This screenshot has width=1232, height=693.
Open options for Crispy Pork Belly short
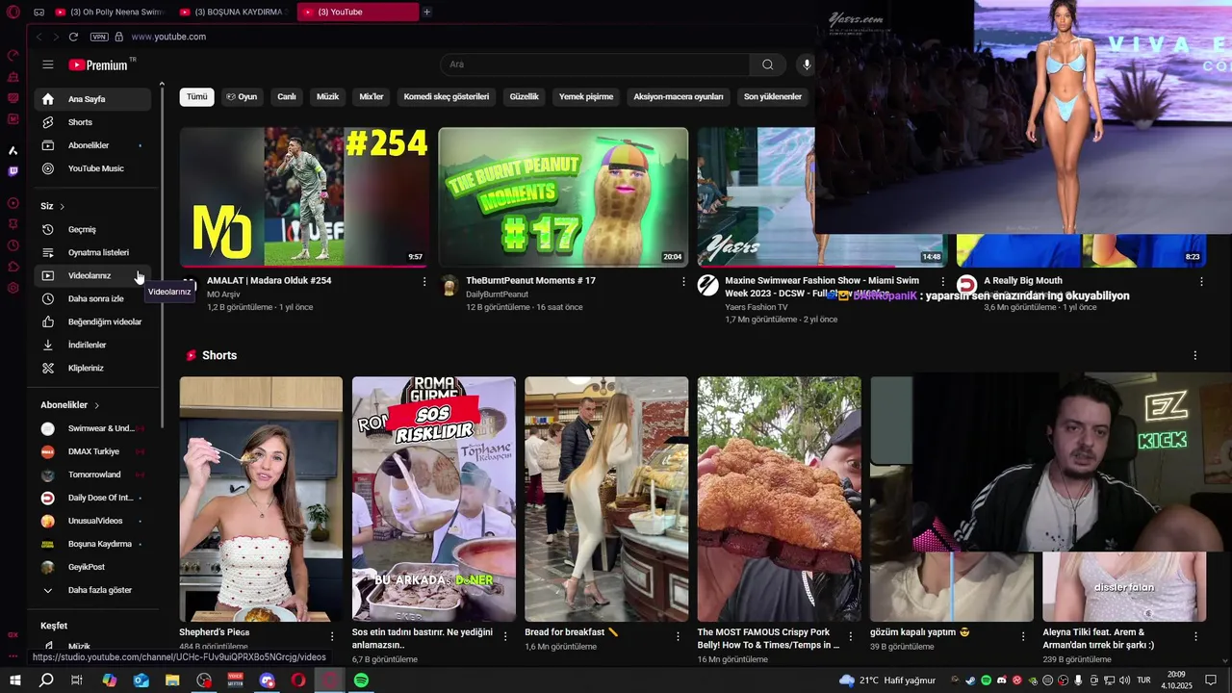point(850,636)
